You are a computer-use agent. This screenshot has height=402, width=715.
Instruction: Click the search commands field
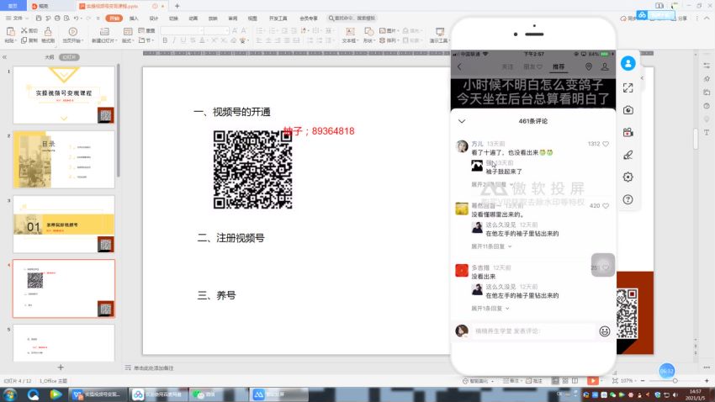(x=352, y=19)
